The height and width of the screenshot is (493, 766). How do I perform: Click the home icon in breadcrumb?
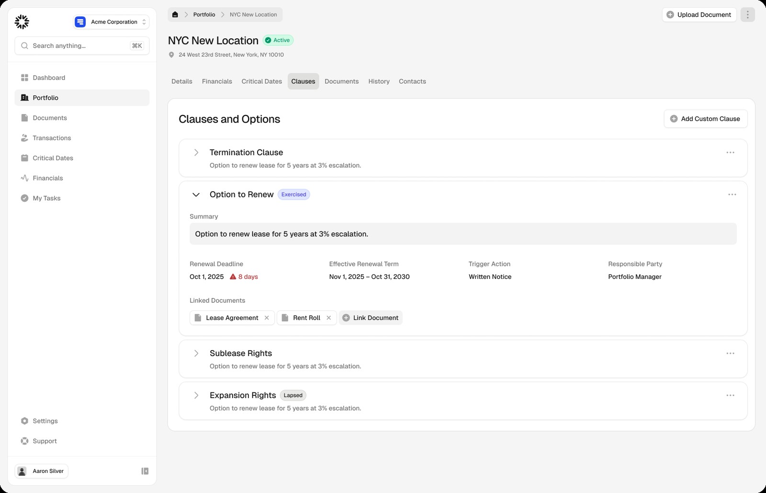coord(175,15)
